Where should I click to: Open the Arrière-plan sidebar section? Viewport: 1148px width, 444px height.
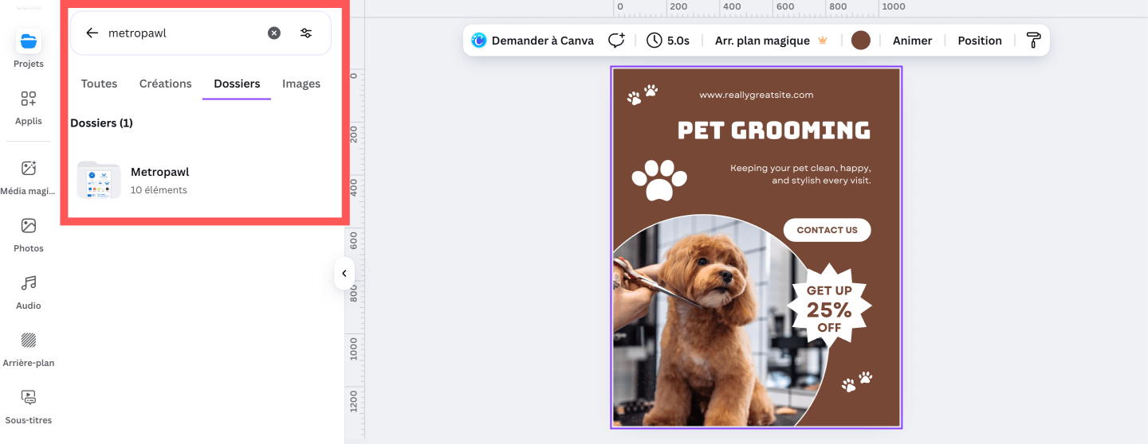[x=29, y=349]
